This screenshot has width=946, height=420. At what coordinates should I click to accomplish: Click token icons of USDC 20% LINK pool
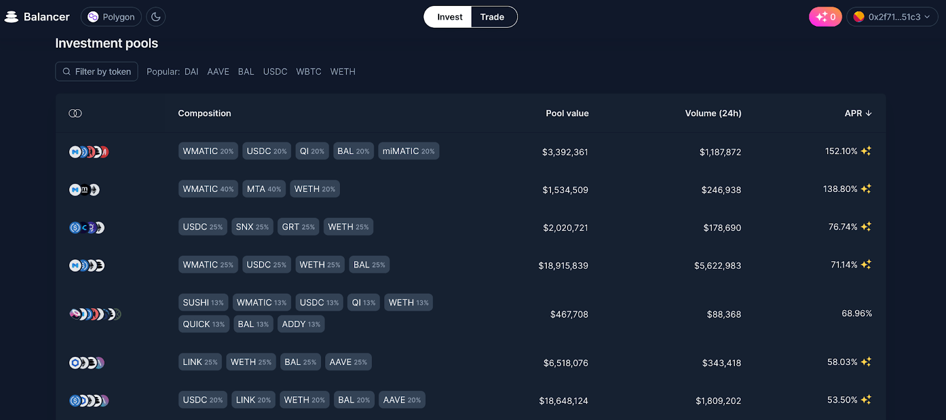[x=89, y=401]
